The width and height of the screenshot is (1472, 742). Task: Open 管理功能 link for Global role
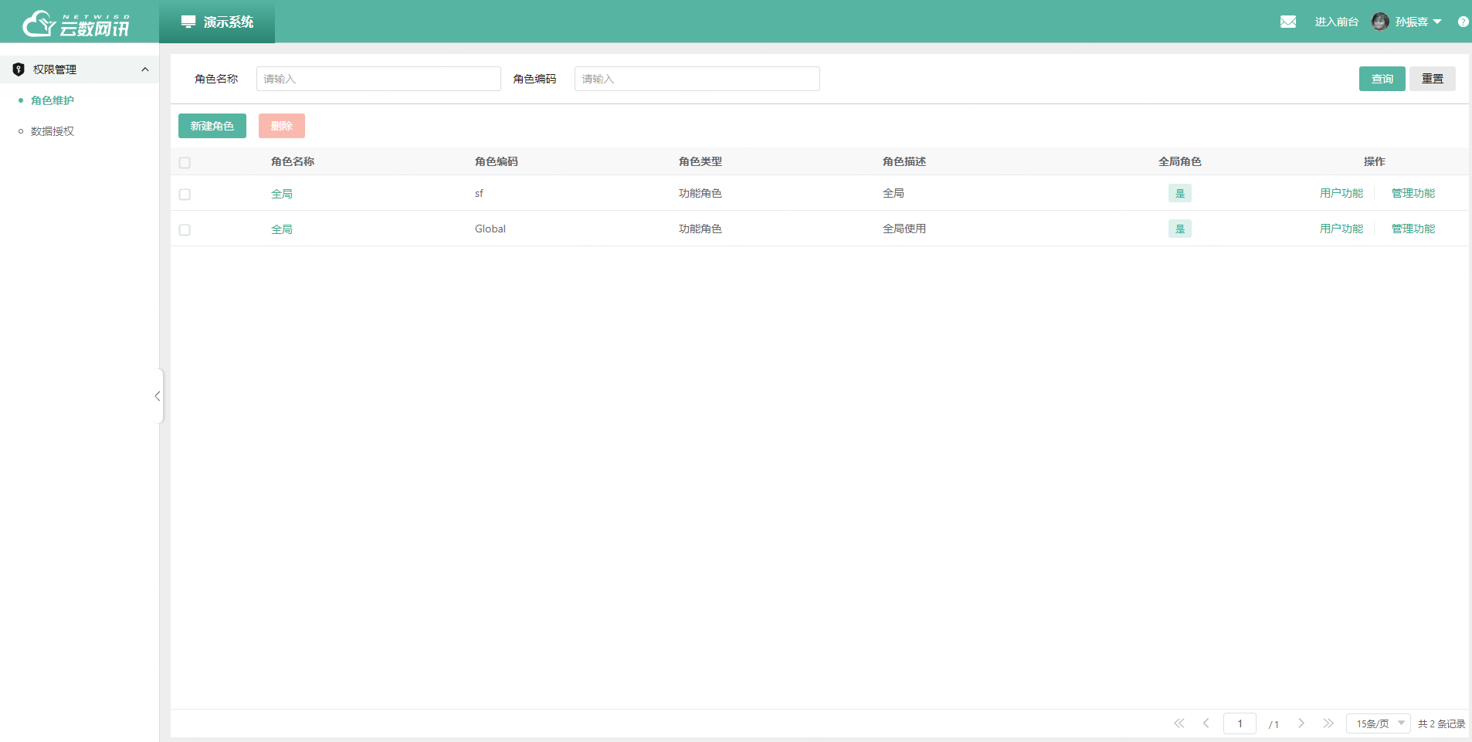coord(1413,229)
